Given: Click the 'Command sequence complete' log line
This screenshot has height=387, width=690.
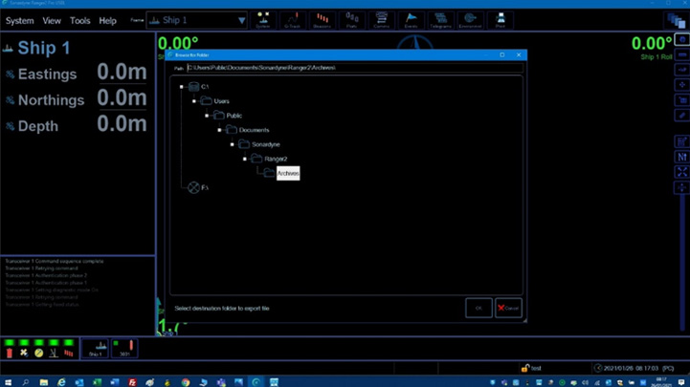Looking at the screenshot, I should (55, 261).
